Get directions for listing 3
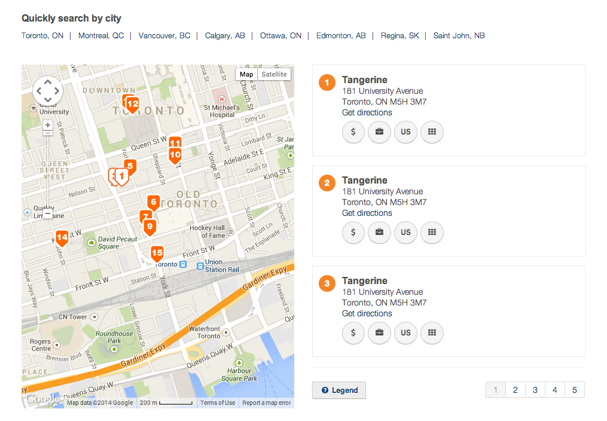 click(367, 313)
